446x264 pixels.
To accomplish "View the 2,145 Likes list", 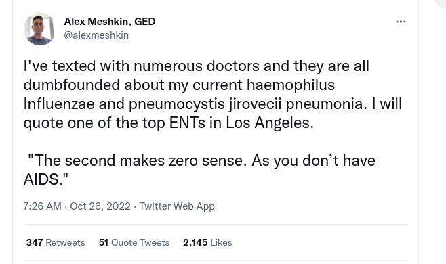I will click(207, 242).
